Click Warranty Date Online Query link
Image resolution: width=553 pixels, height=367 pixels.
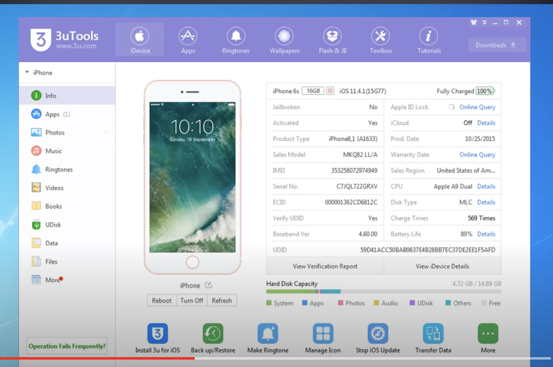pyautogui.click(x=477, y=155)
